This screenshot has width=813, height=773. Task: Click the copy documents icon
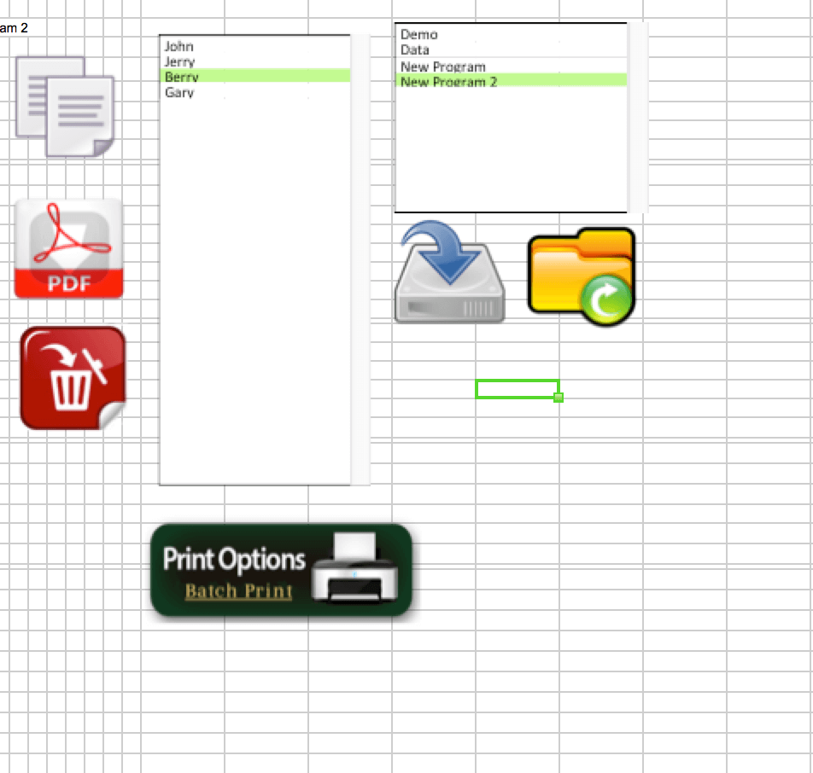click(x=65, y=106)
